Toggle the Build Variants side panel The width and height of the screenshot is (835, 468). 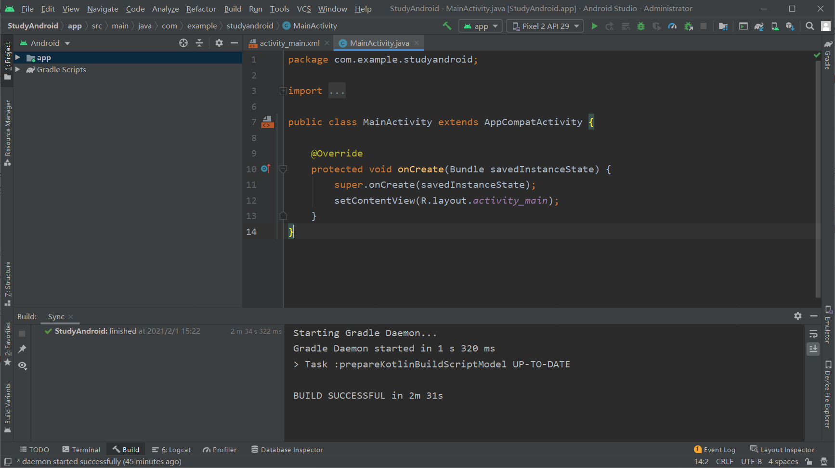click(x=7, y=408)
